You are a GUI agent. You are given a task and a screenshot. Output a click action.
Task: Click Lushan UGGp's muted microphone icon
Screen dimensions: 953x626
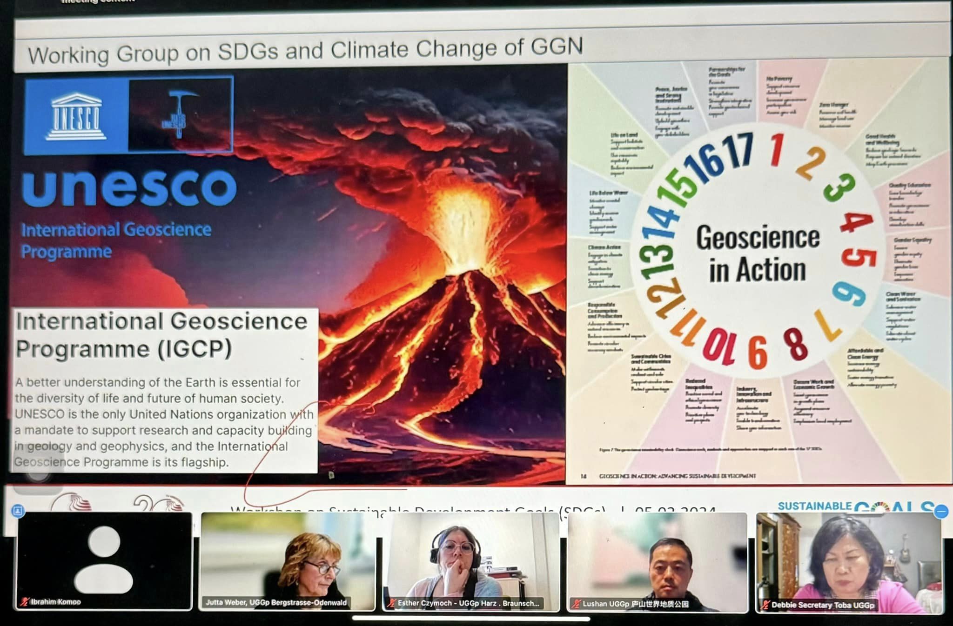click(576, 604)
